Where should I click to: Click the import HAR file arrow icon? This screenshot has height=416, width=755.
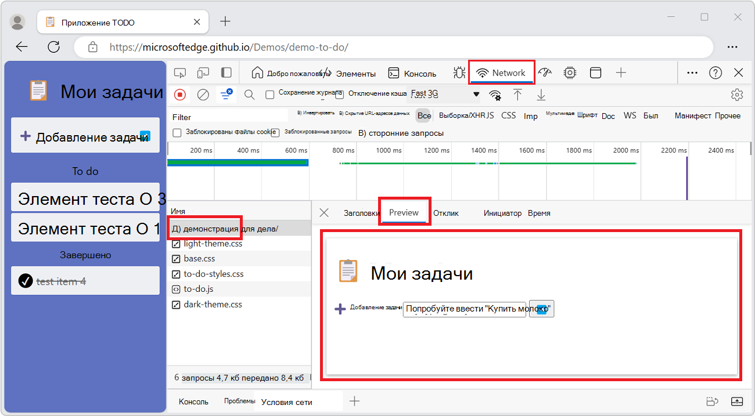point(519,94)
